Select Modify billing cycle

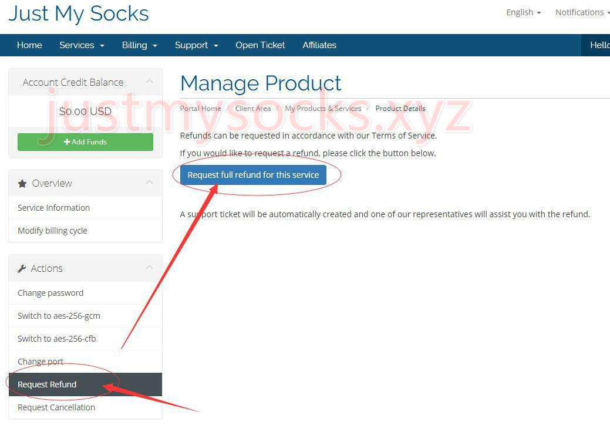coord(85,231)
